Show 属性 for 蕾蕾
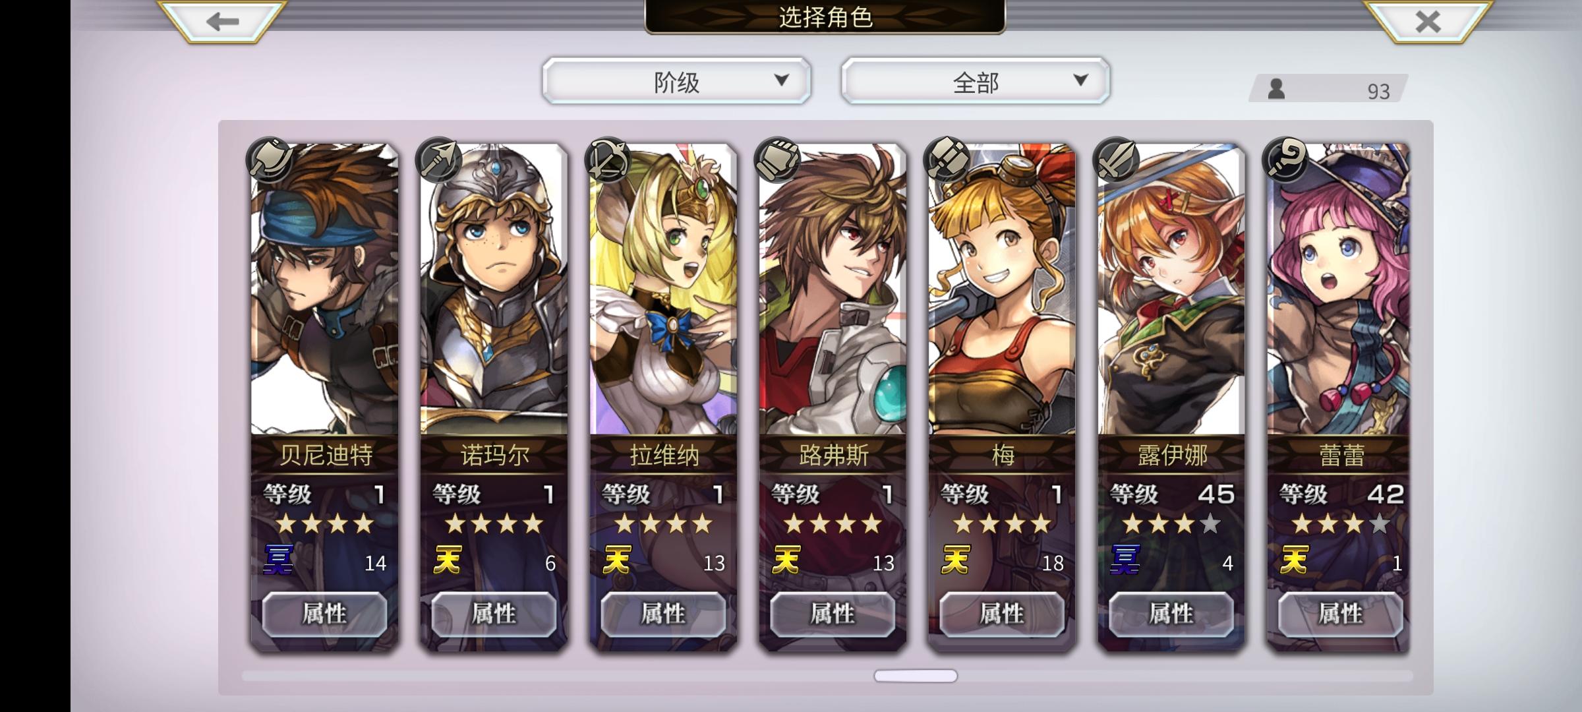This screenshot has width=1582, height=712. pos(1340,614)
